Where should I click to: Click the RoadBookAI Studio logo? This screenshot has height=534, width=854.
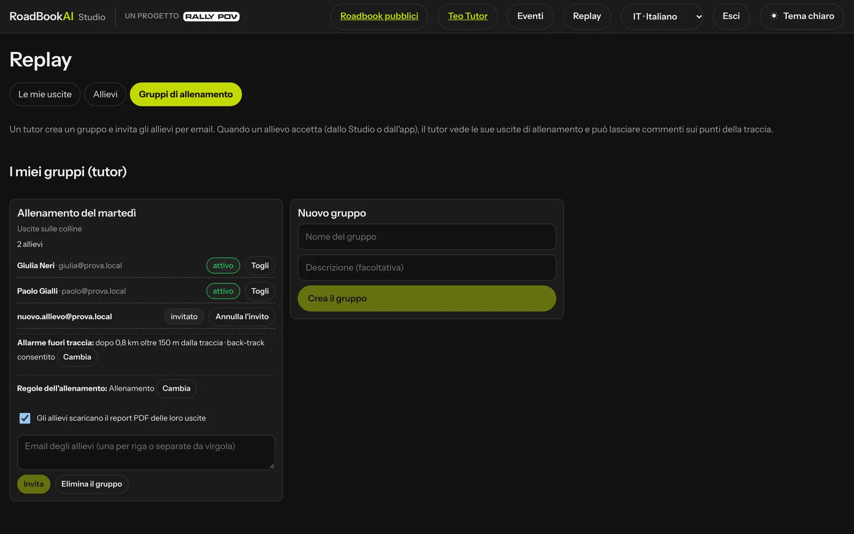[x=57, y=17]
